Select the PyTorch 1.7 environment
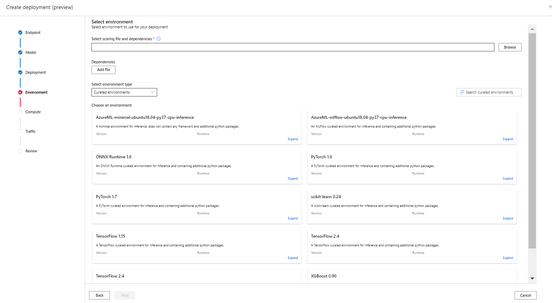 pyautogui.click(x=197, y=207)
